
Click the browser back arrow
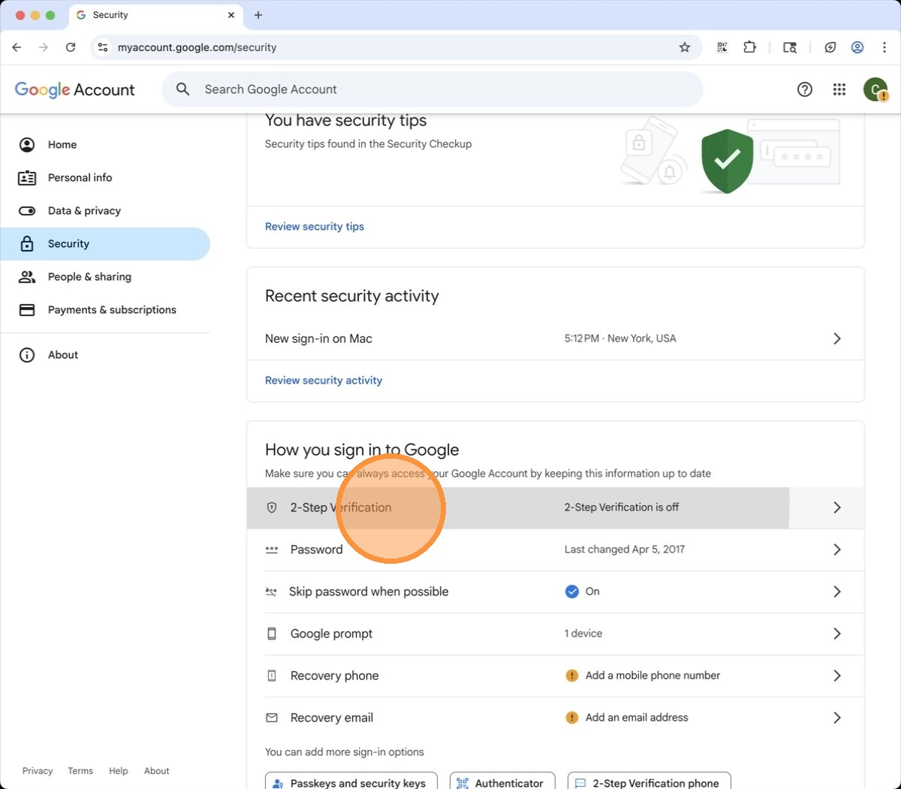point(17,47)
